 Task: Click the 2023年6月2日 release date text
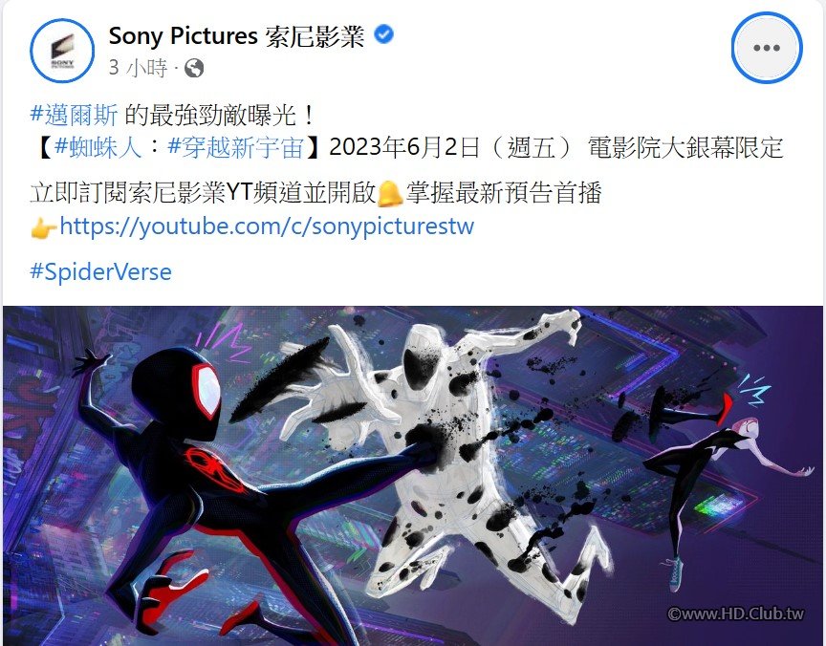(404, 147)
